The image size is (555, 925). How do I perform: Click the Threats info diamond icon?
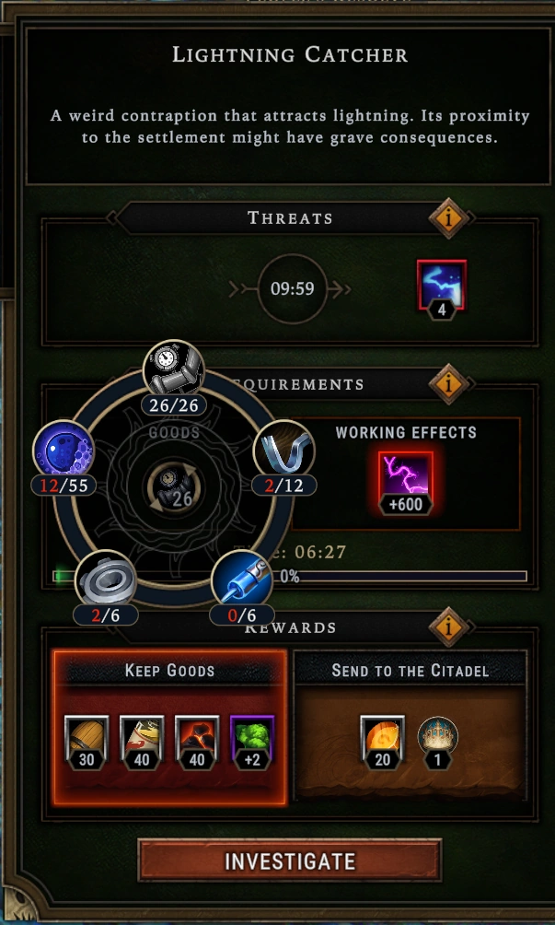(x=449, y=218)
